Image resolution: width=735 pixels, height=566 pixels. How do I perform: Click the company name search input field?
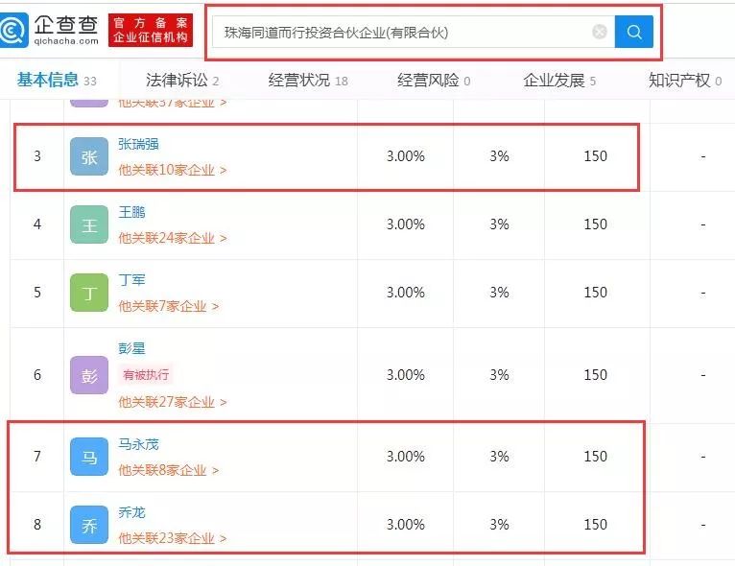point(403,32)
